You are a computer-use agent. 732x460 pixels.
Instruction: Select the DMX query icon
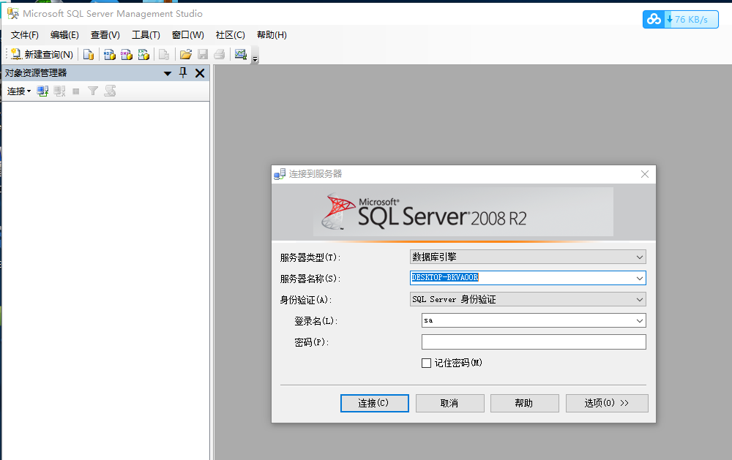(x=126, y=54)
